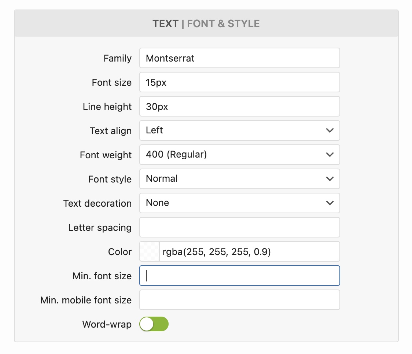412x354 pixels.
Task: Click the chevron arrow in Text decoration row
Action: coord(330,203)
